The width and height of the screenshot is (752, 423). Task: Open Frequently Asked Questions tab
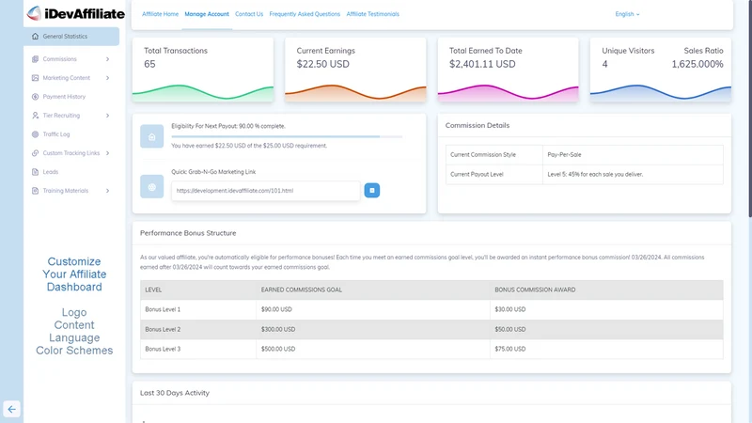[x=305, y=14]
